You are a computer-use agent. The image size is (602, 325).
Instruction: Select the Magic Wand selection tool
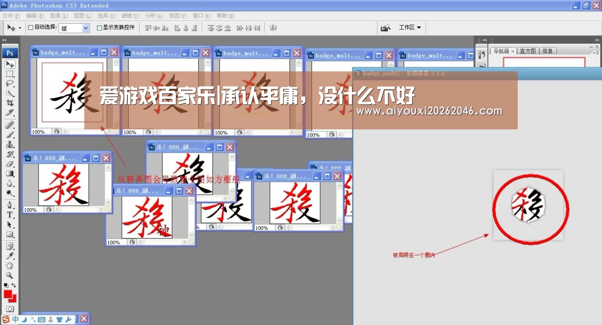[x=10, y=93]
